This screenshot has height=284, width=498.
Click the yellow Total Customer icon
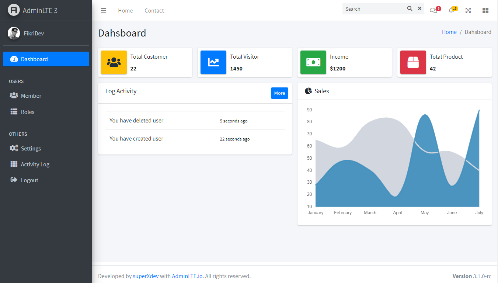point(114,62)
